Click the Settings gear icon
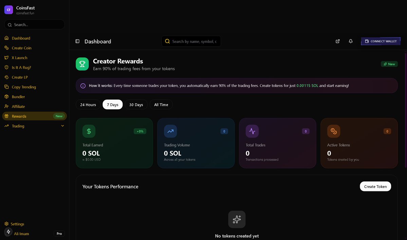The height and width of the screenshot is (240, 407). [x=6, y=224]
